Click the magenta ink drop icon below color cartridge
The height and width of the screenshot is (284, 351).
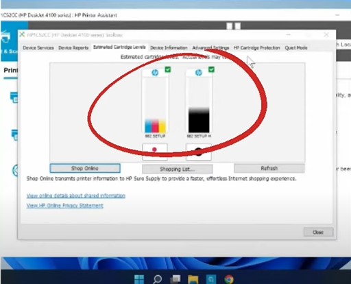[x=154, y=150]
